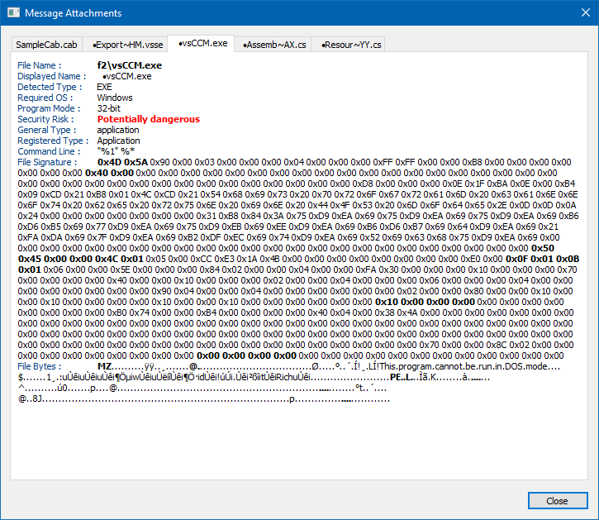The height and width of the screenshot is (520, 599).
Task: Click the 'File Signature :' label
Action: 47,162
